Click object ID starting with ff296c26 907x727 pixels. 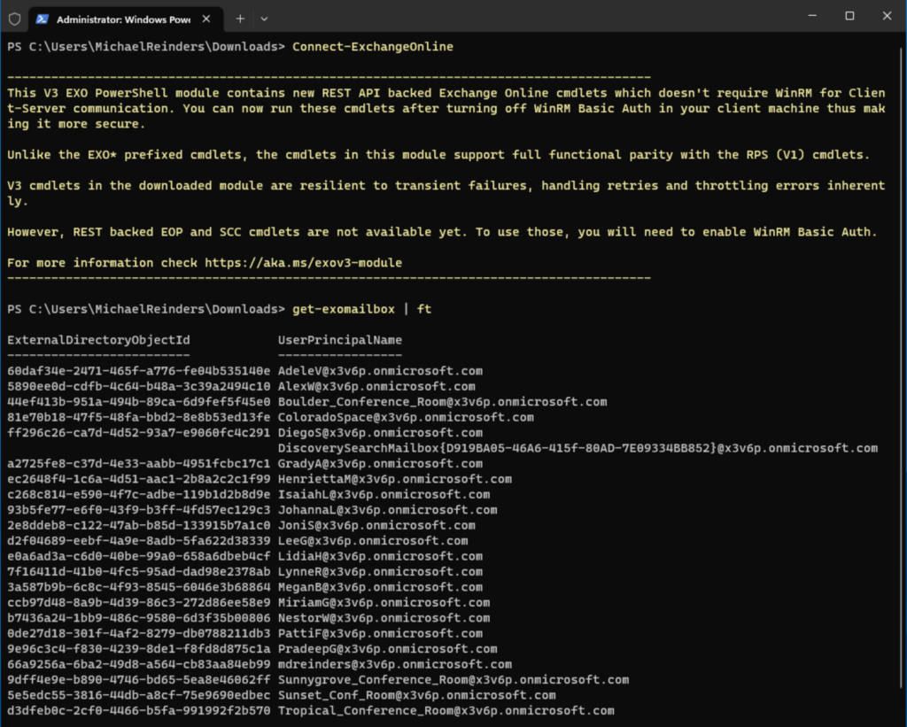coord(139,433)
